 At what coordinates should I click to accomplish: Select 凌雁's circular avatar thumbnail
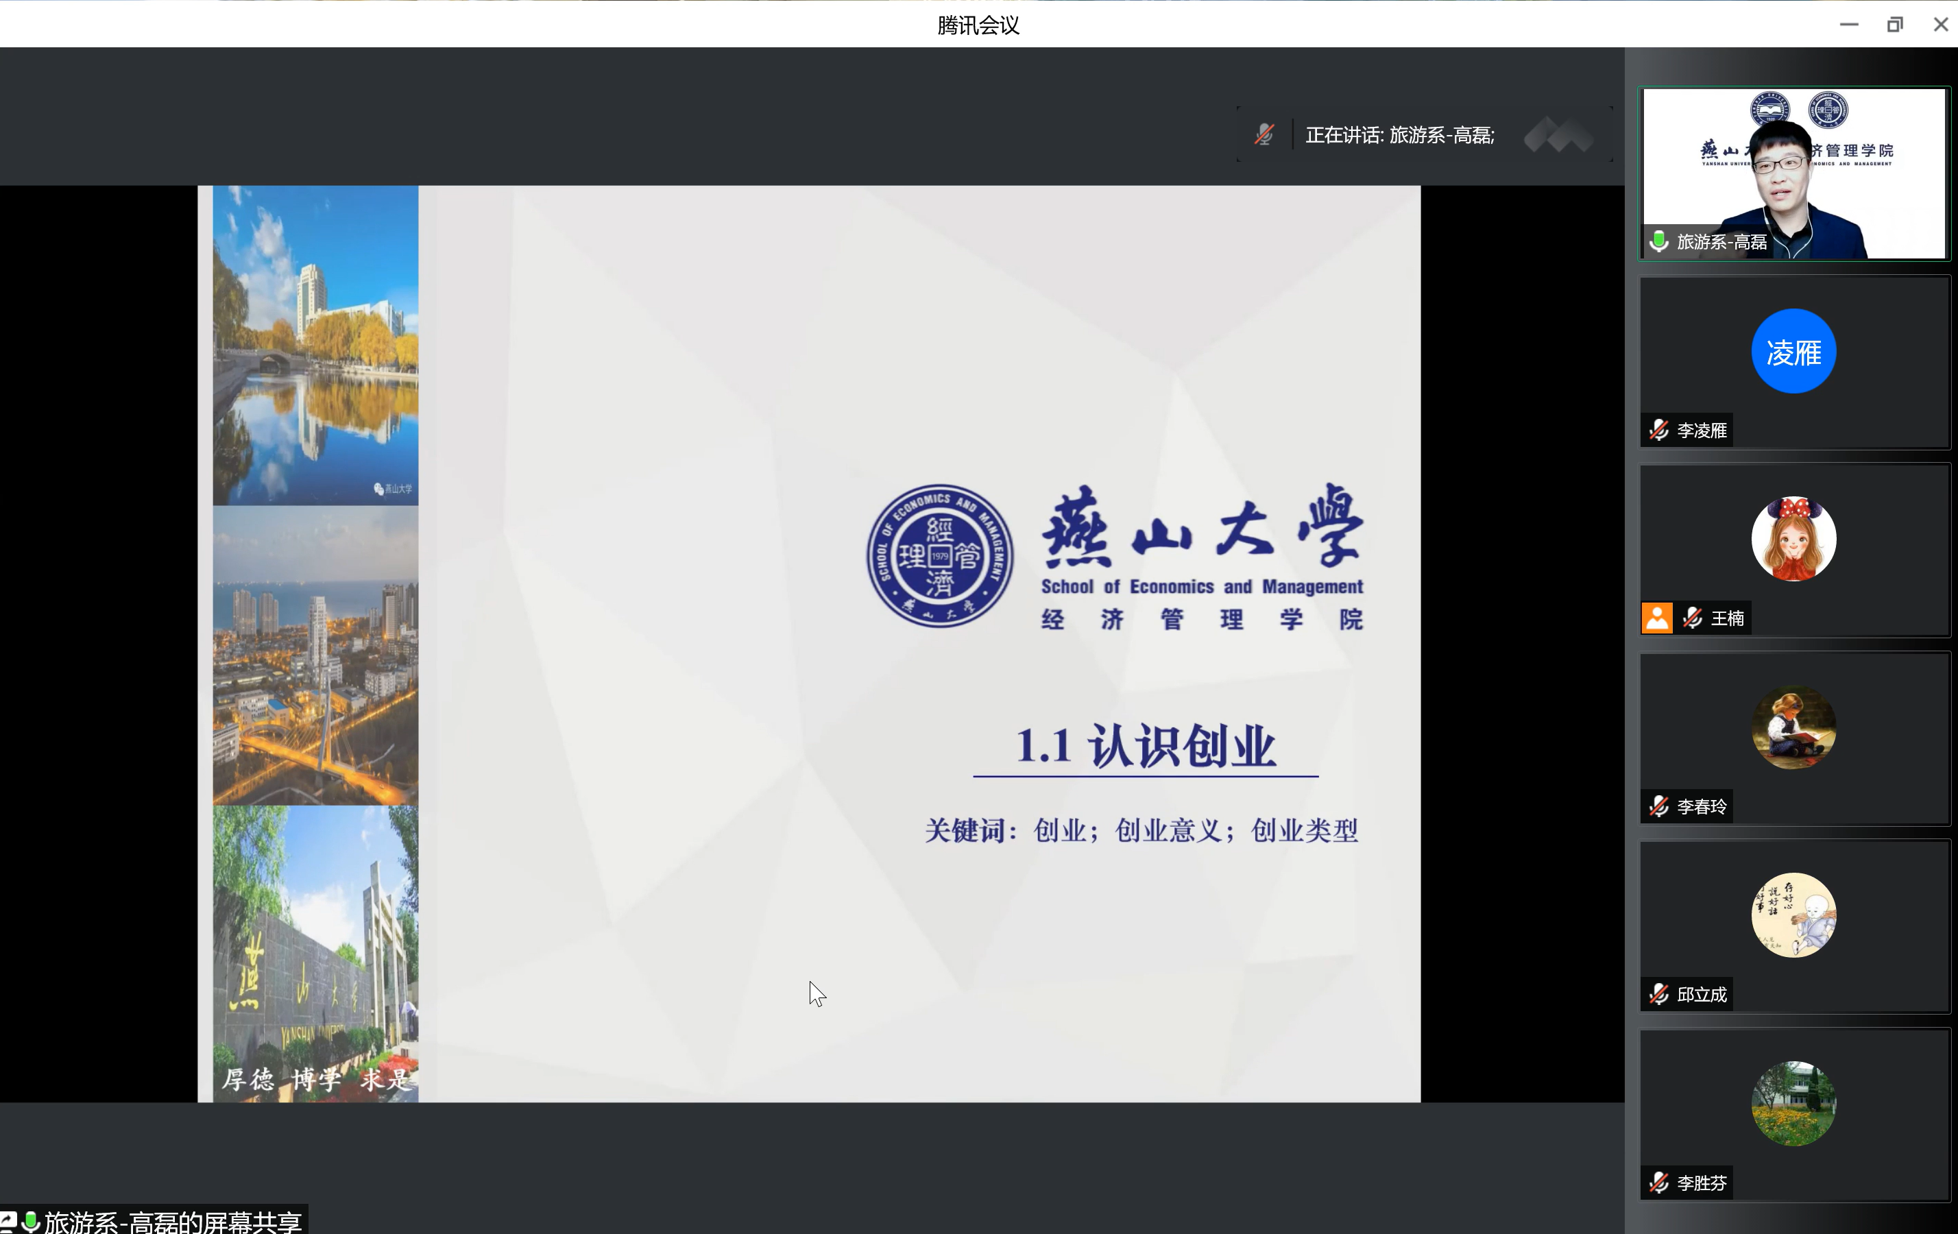1793,351
